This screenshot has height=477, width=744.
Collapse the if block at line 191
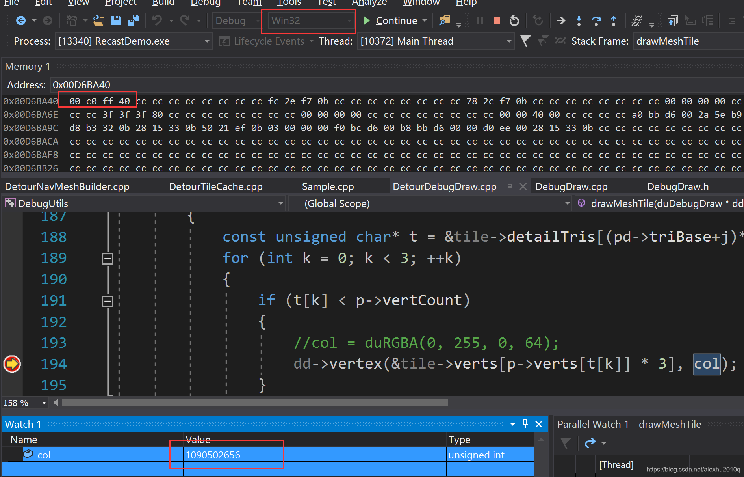point(108,301)
